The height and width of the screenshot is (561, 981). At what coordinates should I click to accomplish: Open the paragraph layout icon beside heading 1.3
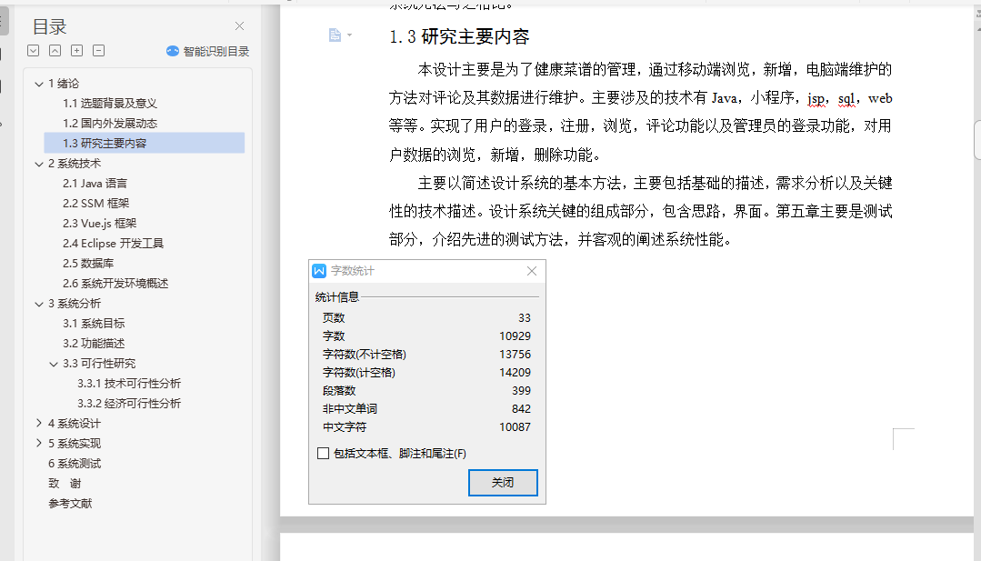click(335, 35)
